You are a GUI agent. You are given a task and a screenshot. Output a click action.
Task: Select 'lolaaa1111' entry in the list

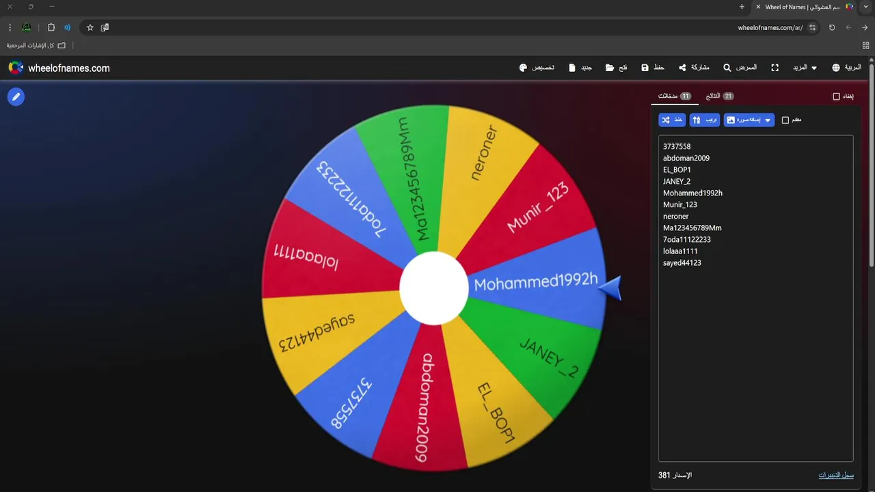680,251
